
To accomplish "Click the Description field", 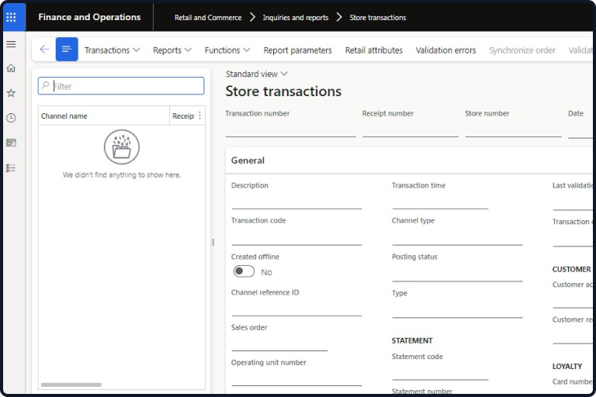I will click(296, 202).
